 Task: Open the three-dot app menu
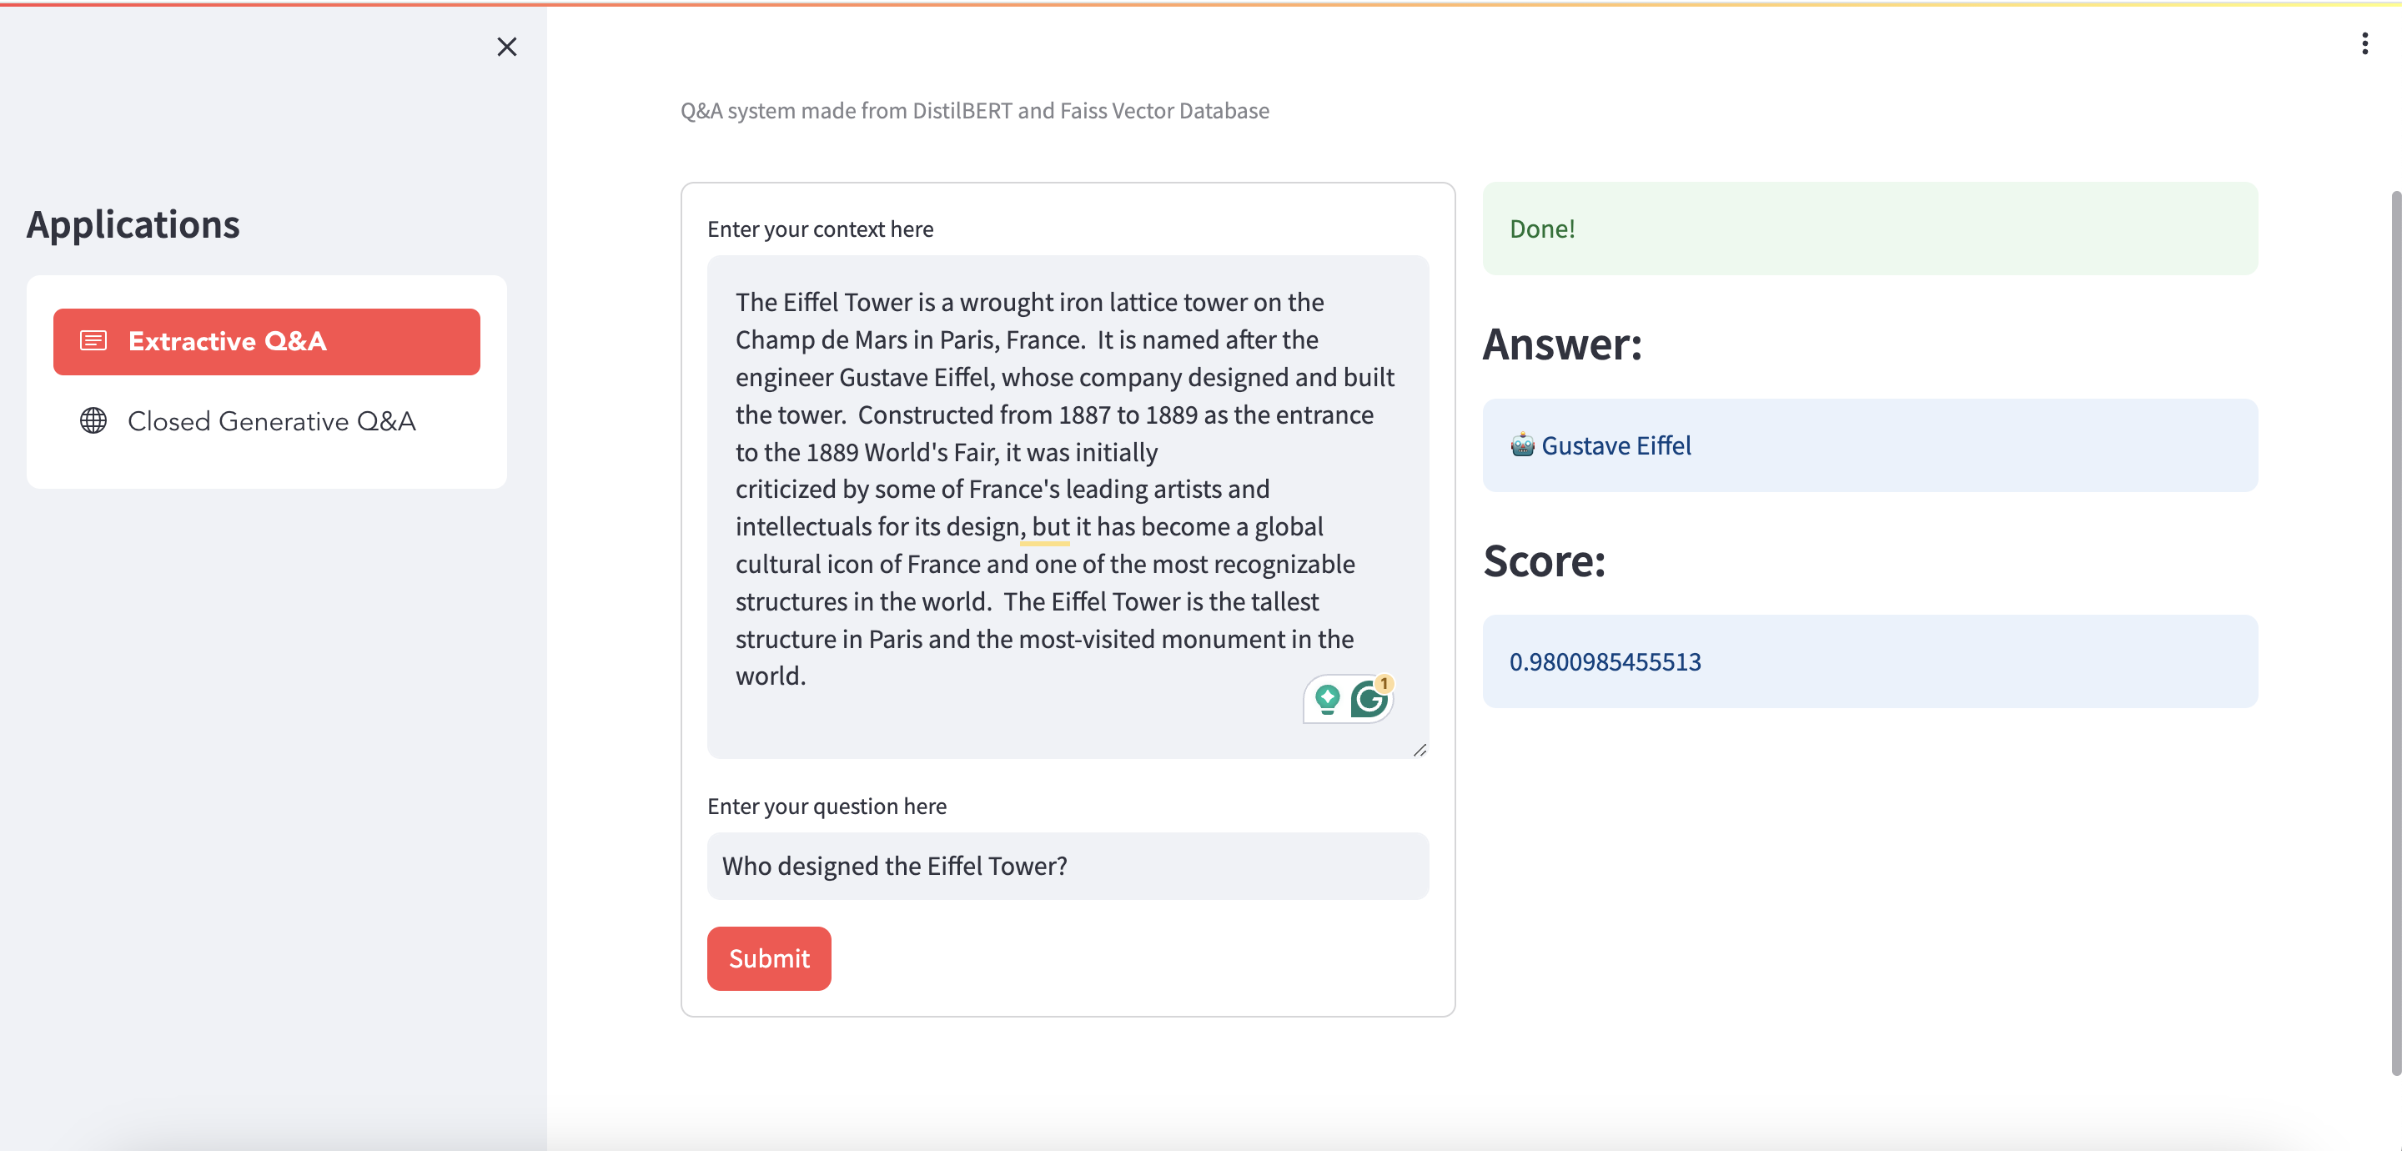(2364, 44)
